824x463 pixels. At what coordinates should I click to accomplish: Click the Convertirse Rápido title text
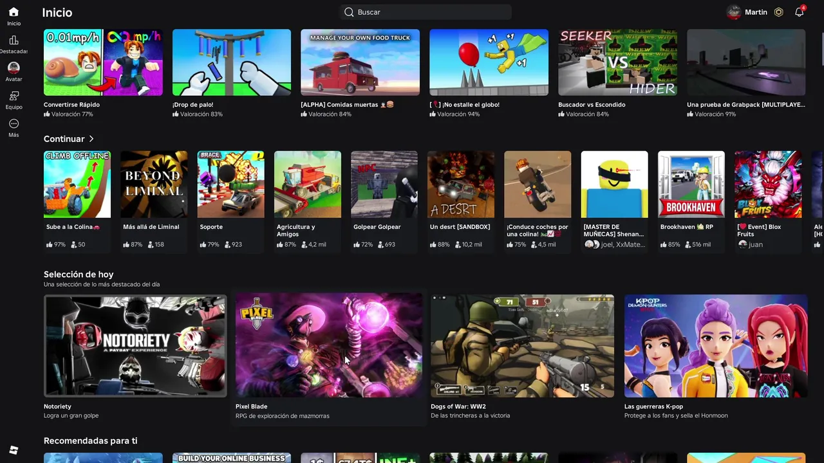[x=71, y=105]
